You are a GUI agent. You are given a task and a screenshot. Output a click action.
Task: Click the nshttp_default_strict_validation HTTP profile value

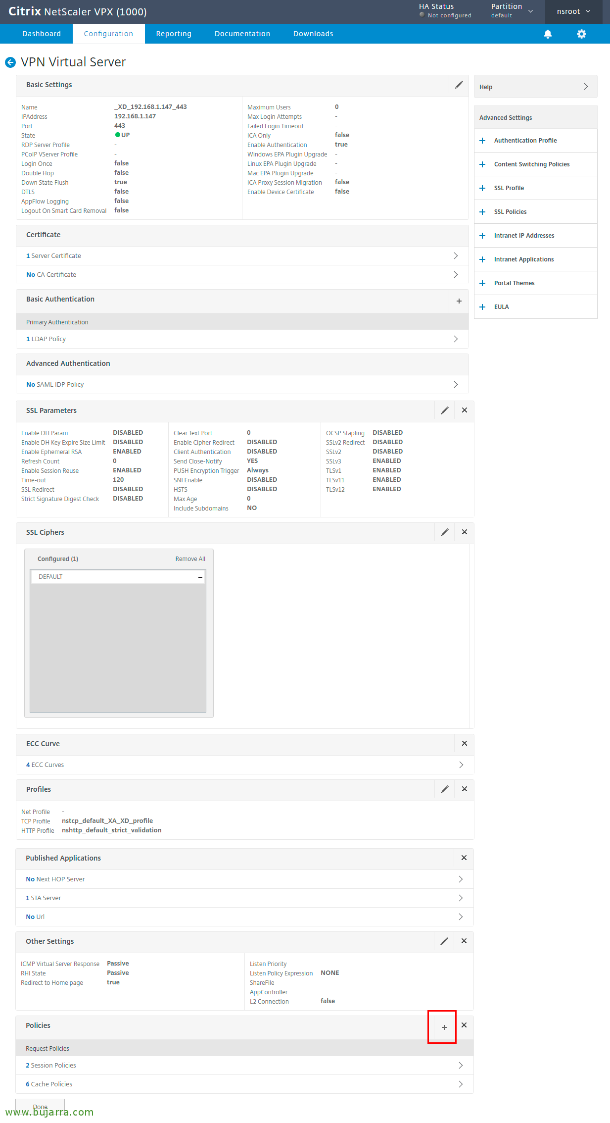point(112,830)
